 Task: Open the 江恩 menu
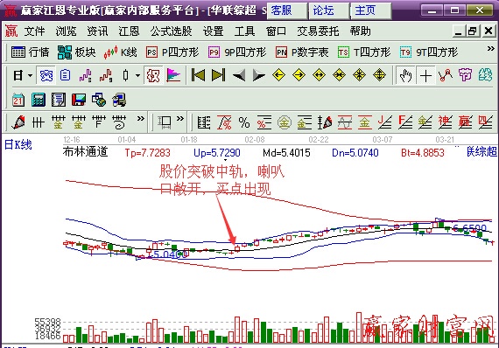pos(129,31)
